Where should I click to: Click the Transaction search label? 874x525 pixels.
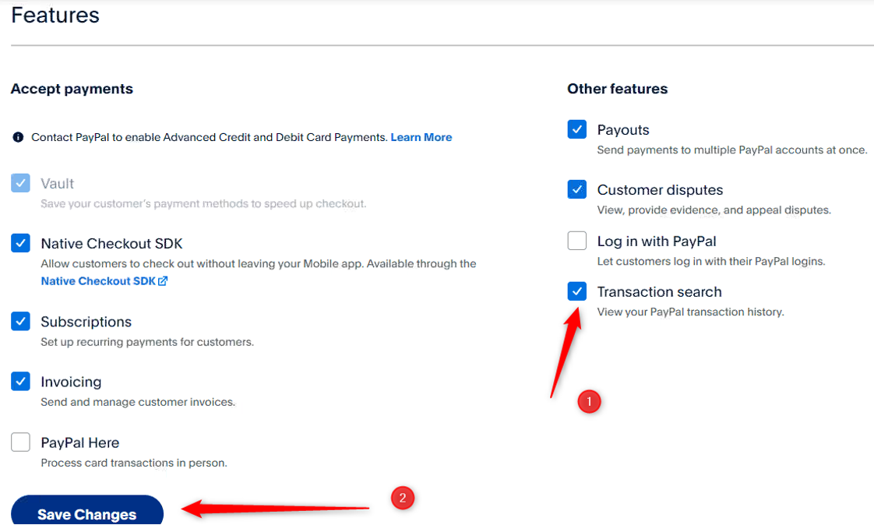[660, 291]
